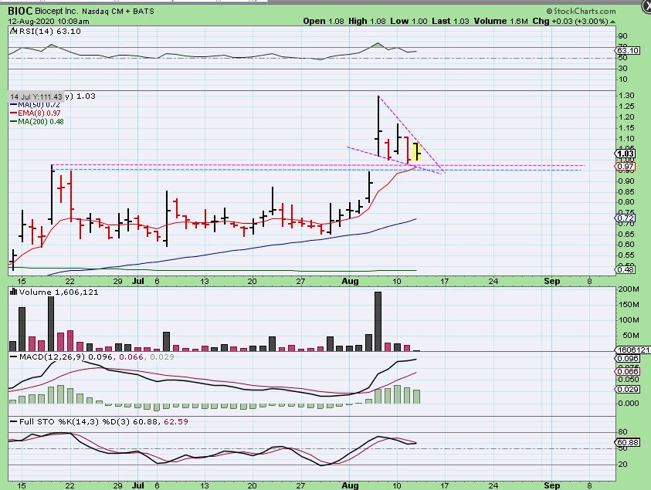
Task: Click the Nasdaq CM + BATS exchange label
Action: [x=118, y=12]
